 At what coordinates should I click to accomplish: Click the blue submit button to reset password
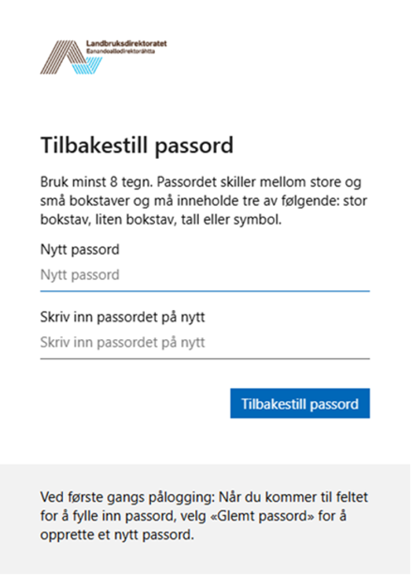tap(300, 403)
